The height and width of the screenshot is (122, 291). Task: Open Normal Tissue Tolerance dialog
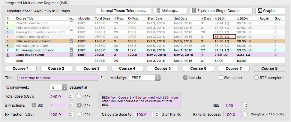tap(124, 11)
